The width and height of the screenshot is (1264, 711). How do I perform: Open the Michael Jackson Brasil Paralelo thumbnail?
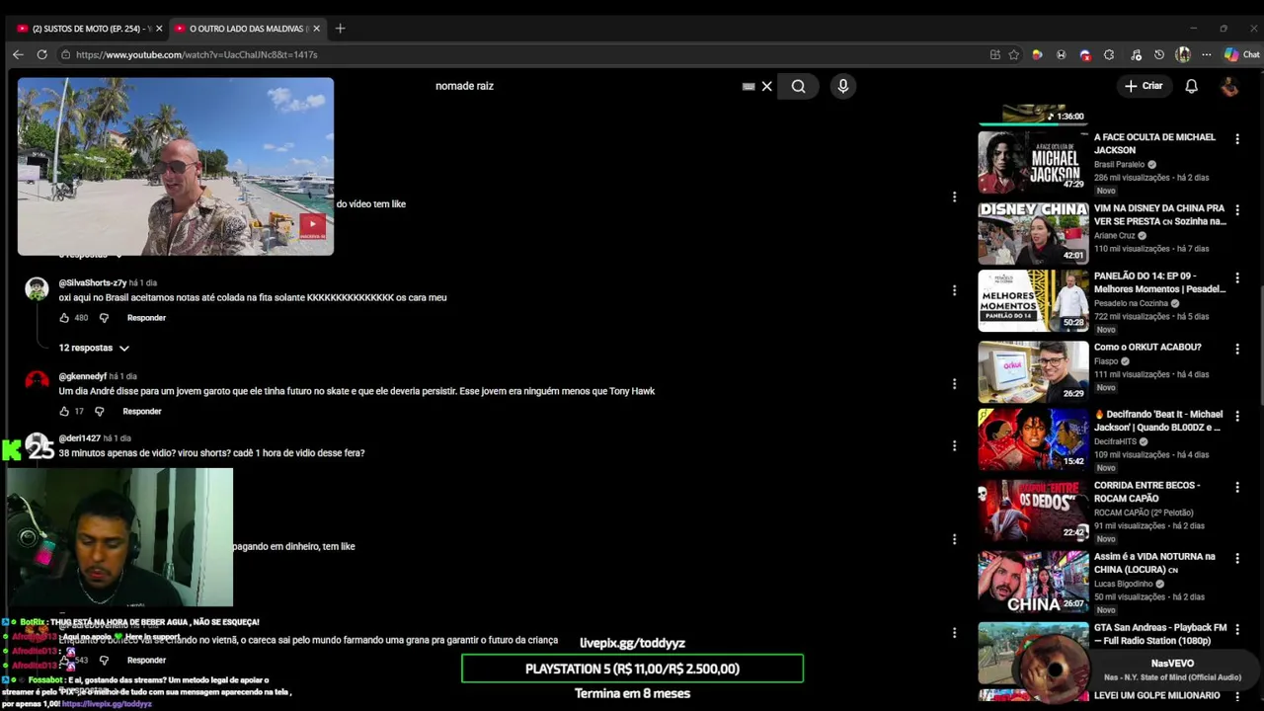[1033, 162]
